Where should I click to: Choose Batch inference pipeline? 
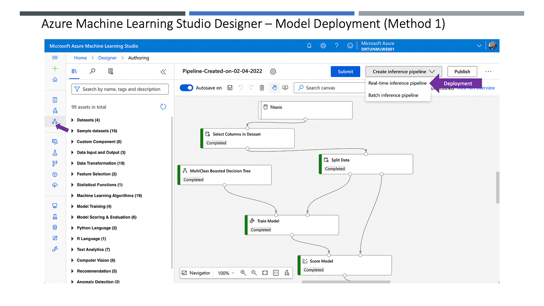coord(393,95)
